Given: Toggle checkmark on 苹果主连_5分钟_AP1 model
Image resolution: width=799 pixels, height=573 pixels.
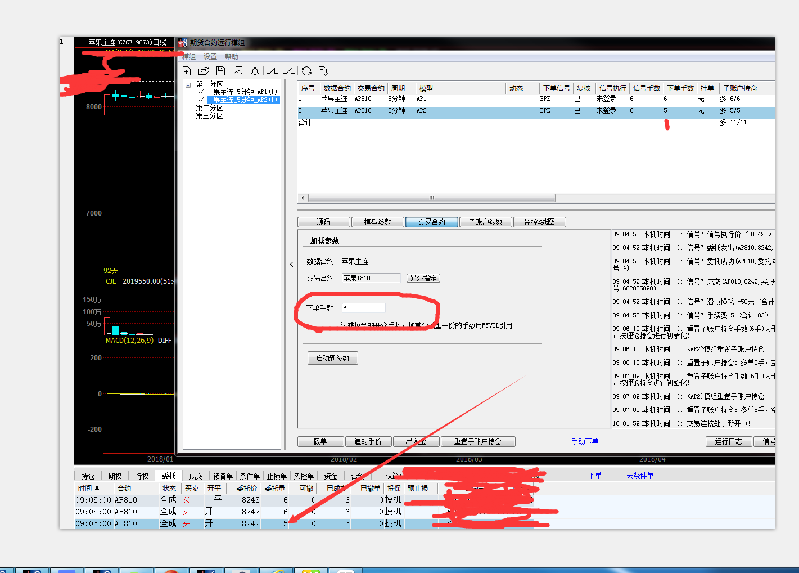Looking at the screenshot, I should pyautogui.click(x=201, y=92).
